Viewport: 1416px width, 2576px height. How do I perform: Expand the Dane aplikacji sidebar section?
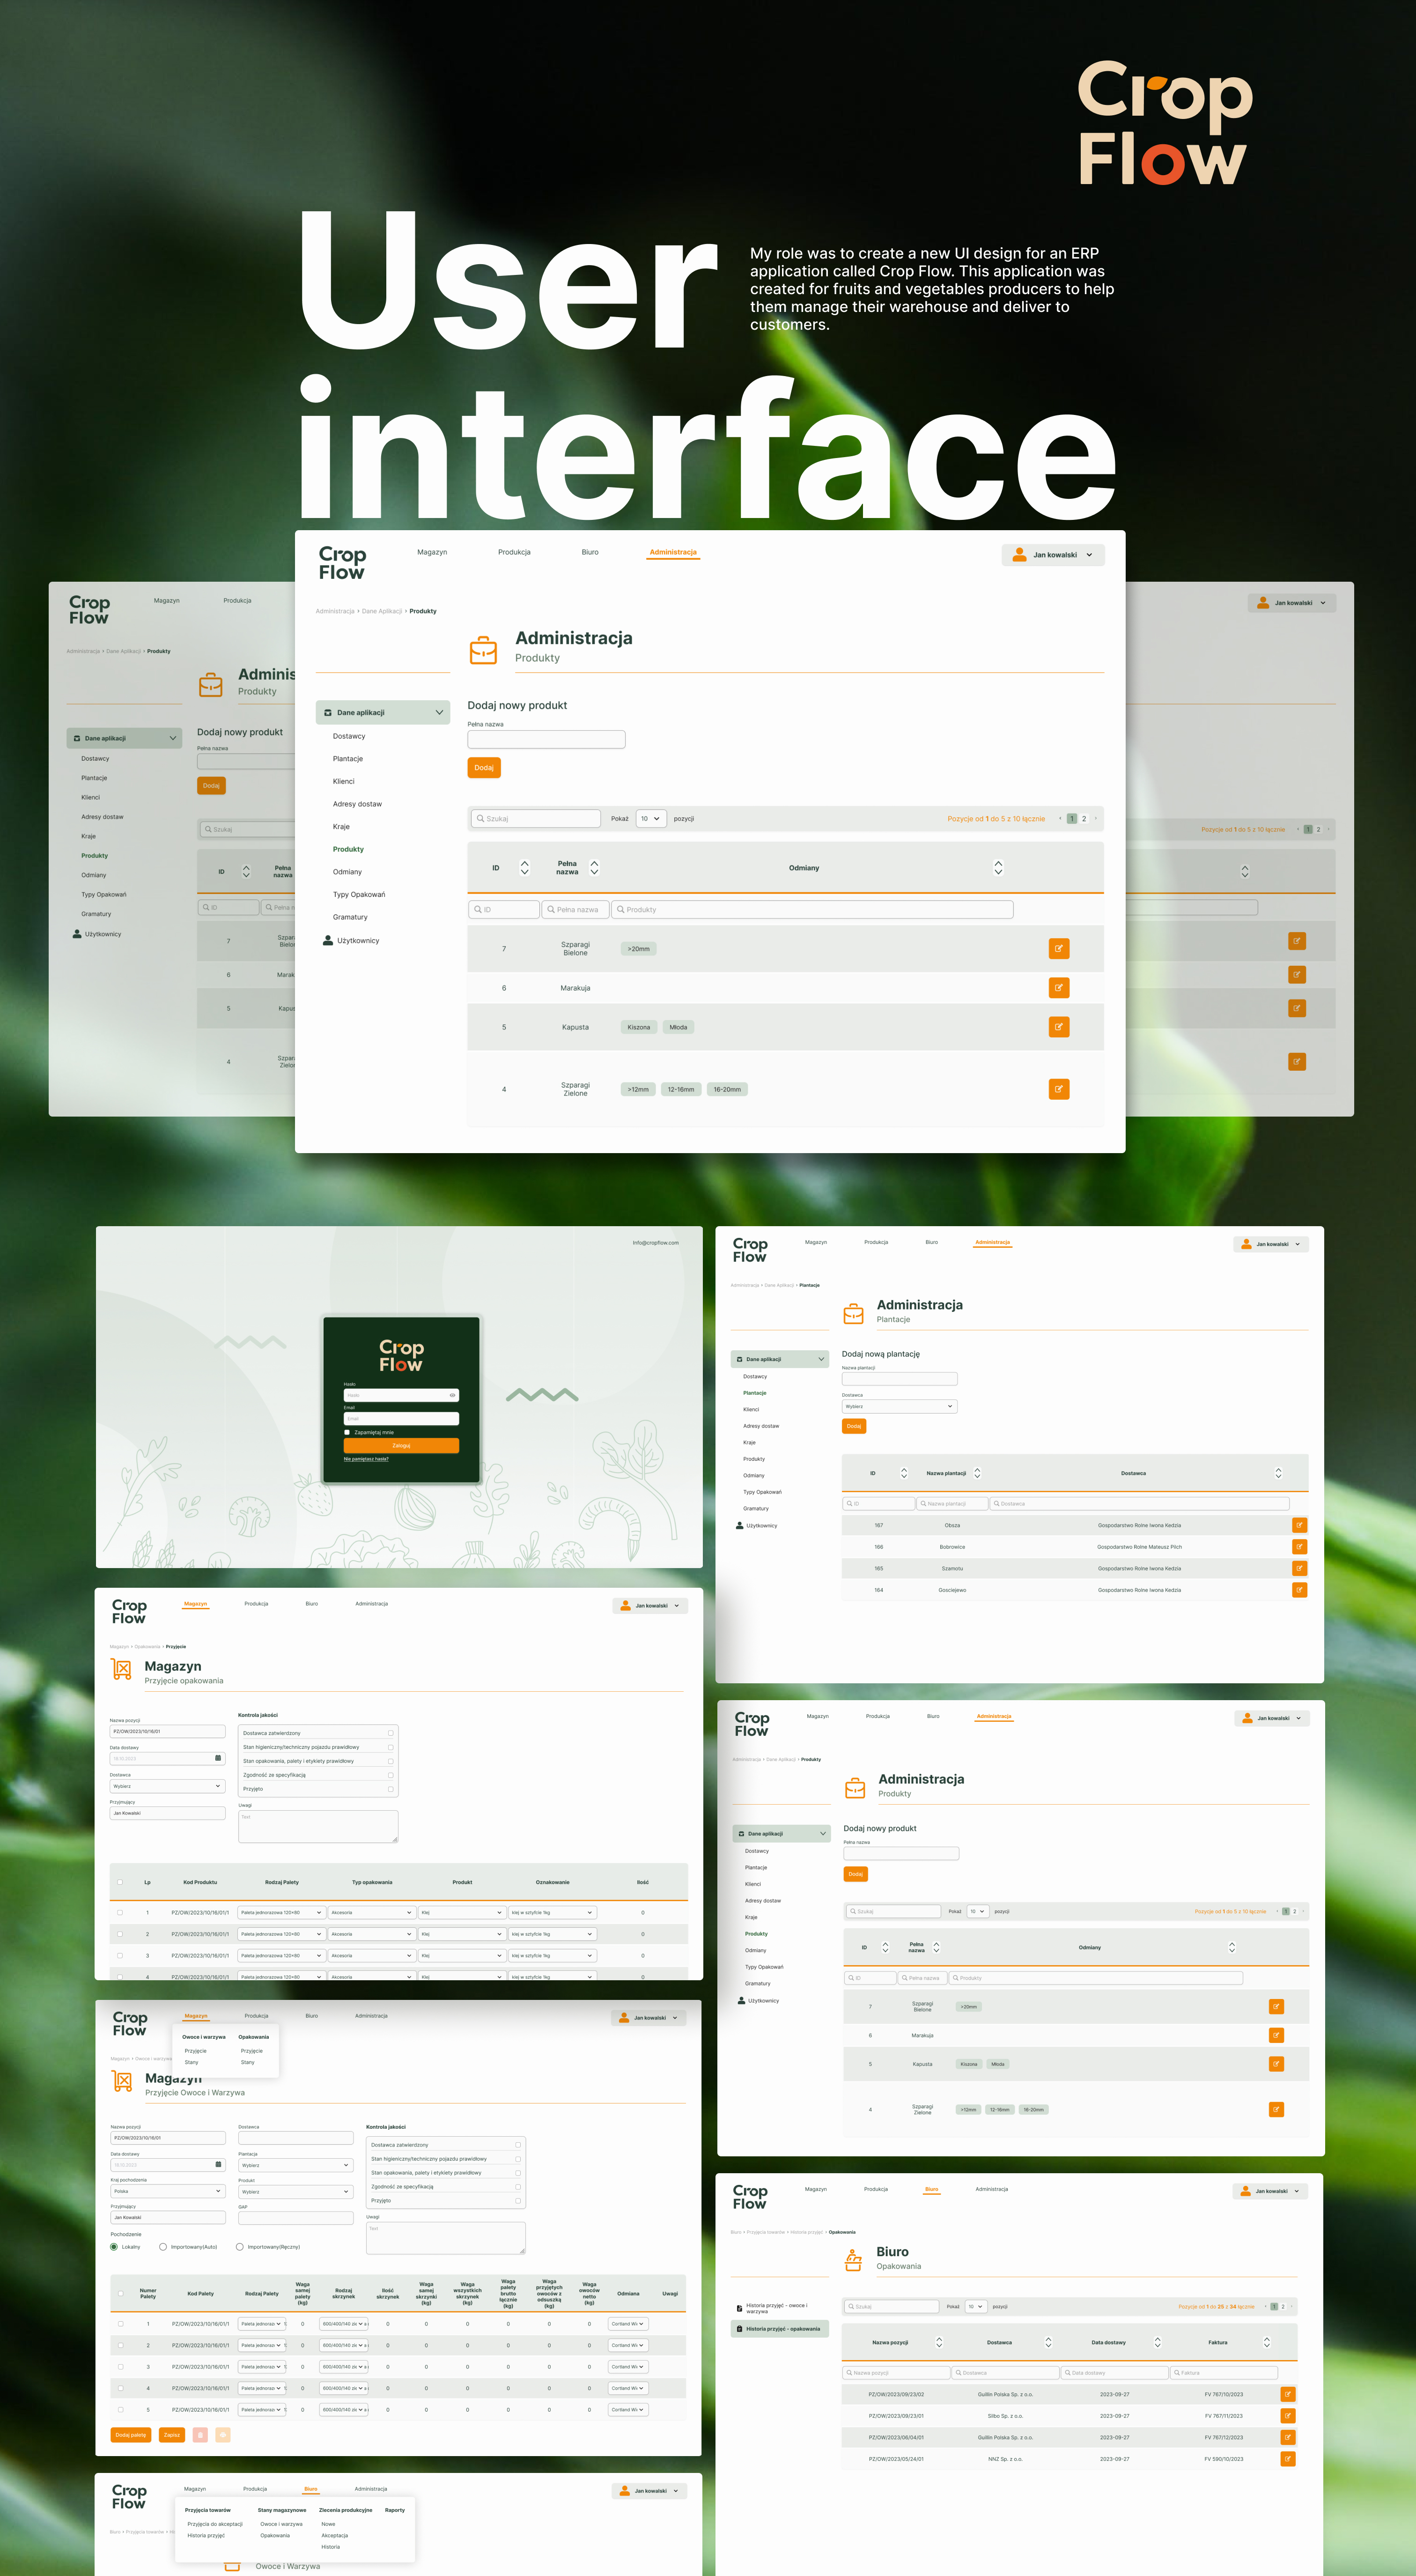(x=383, y=711)
